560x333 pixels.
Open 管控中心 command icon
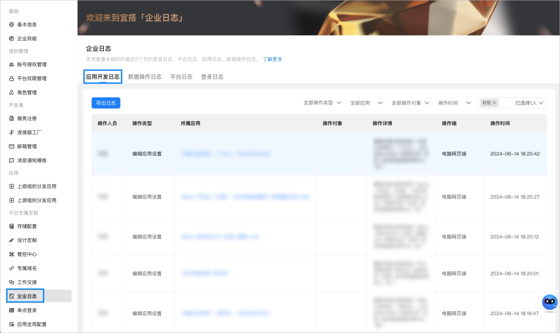[12, 254]
